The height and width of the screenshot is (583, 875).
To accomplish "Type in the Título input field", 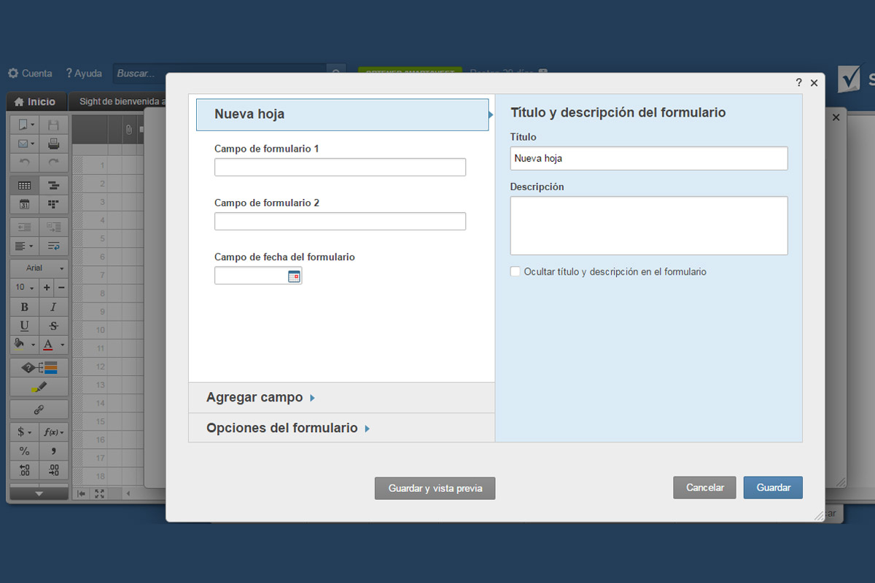I will pos(648,158).
